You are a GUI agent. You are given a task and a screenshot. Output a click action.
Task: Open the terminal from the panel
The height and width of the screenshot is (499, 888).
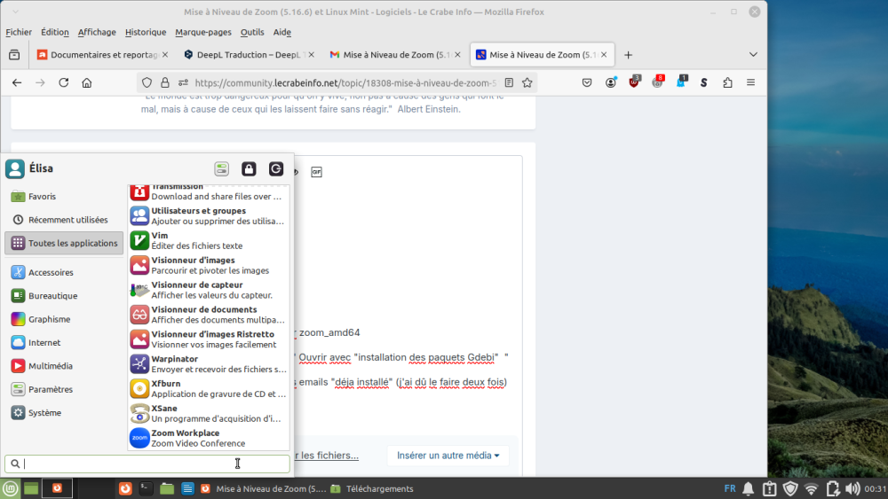tap(147, 489)
